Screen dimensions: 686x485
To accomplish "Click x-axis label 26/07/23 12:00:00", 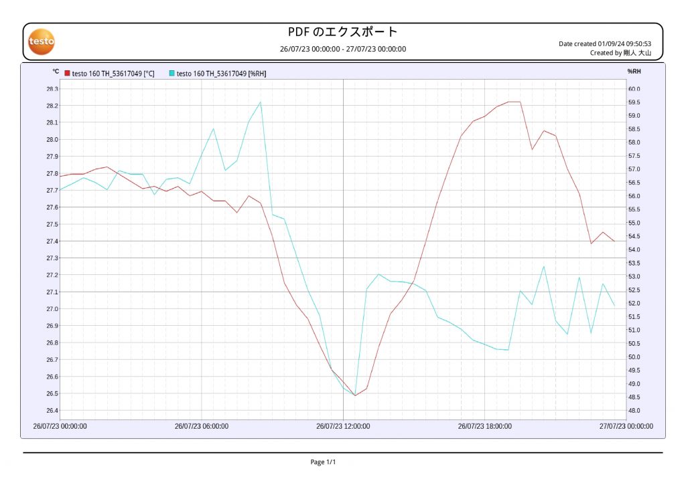I will click(x=343, y=426).
